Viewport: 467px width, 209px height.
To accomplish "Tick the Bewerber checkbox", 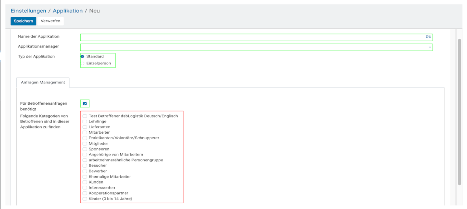I will (85, 171).
